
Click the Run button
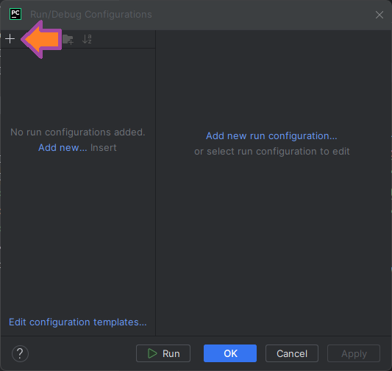pos(163,353)
